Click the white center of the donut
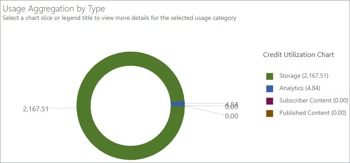This screenshot has width=350, height=163. pos(131,106)
